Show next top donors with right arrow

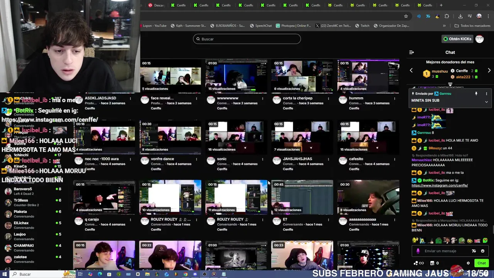click(x=489, y=71)
